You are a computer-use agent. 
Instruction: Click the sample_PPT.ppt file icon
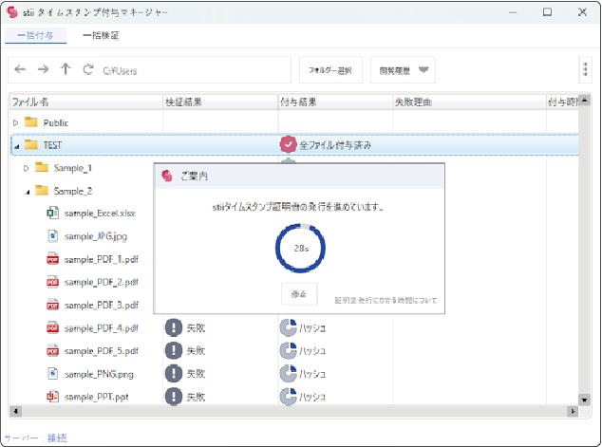point(53,397)
